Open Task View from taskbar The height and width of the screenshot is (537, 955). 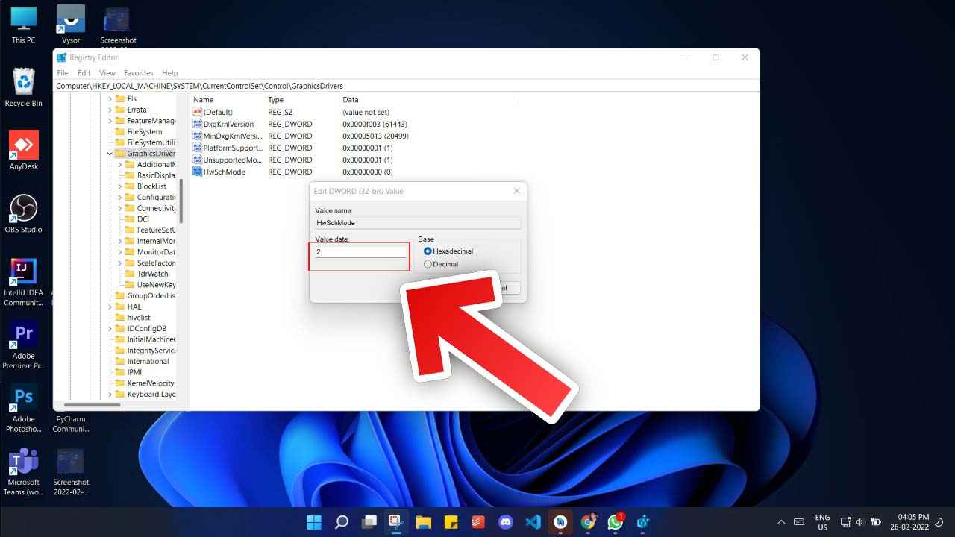click(369, 522)
